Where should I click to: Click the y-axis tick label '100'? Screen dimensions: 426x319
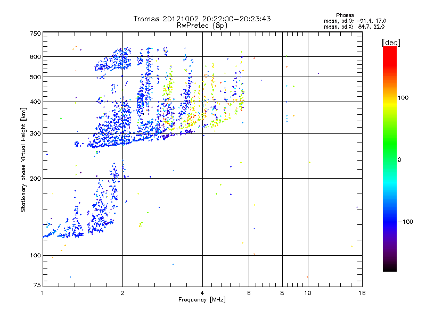pyautogui.click(x=36, y=255)
